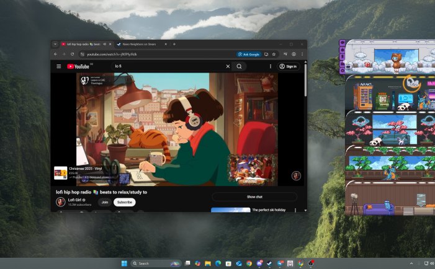The height and width of the screenshot is (269, 435).
Task: Go back using the browser back arrow
Action: [x=56, y=55]
